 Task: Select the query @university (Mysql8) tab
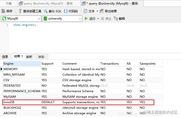tap(112, 4)
